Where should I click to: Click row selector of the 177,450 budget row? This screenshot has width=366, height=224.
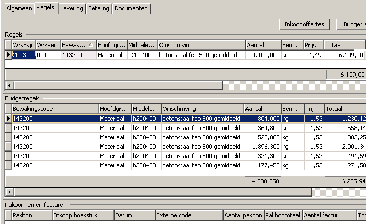point(9,165)
